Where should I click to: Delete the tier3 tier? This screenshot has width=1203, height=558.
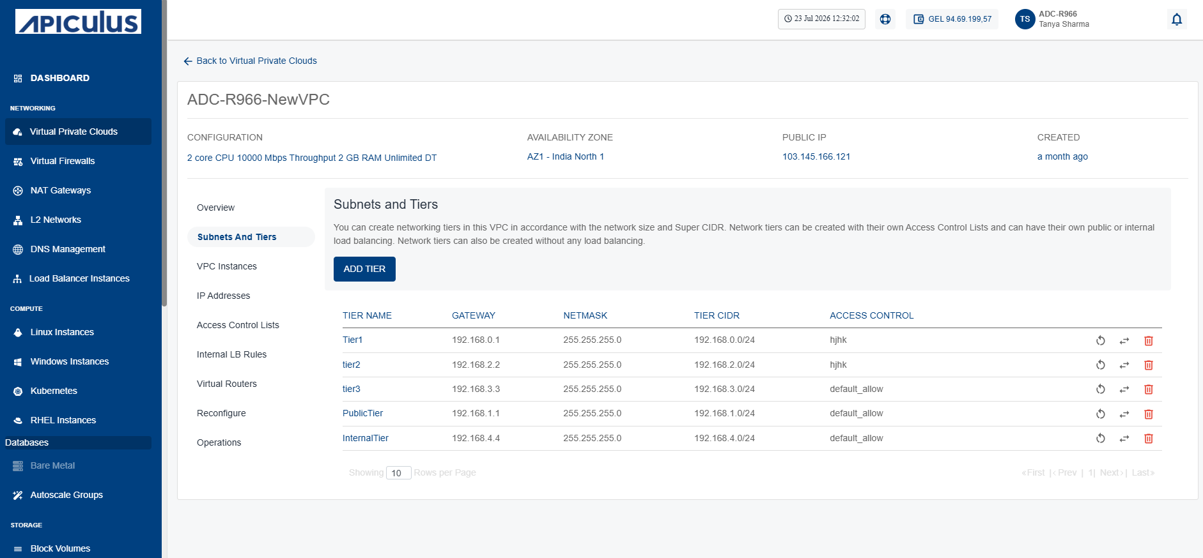pos(1148,389)
